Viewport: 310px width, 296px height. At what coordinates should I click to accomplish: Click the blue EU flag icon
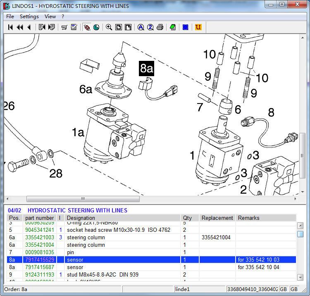[185, 27]
